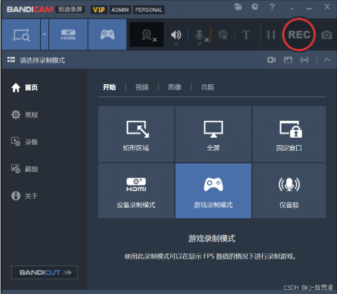
Task: Select the 固定窗口 recording tile
Action: 289,134
